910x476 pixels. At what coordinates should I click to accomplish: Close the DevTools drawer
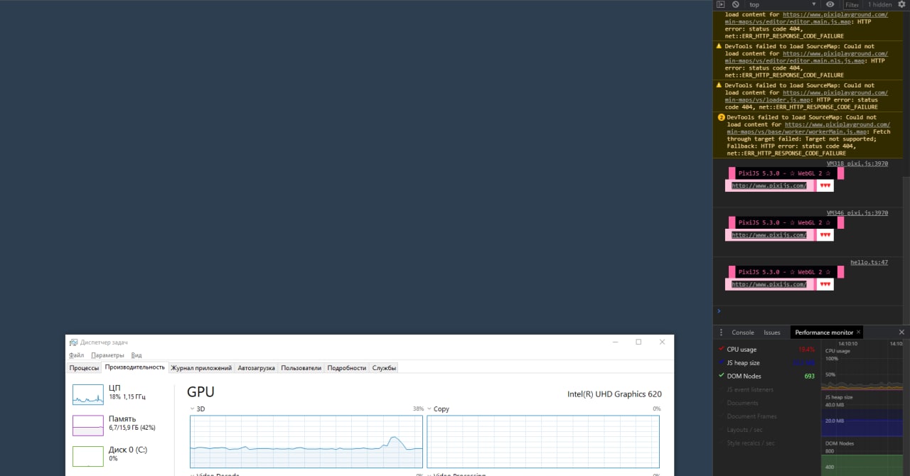pyautogui.click(x=901, y=332)
